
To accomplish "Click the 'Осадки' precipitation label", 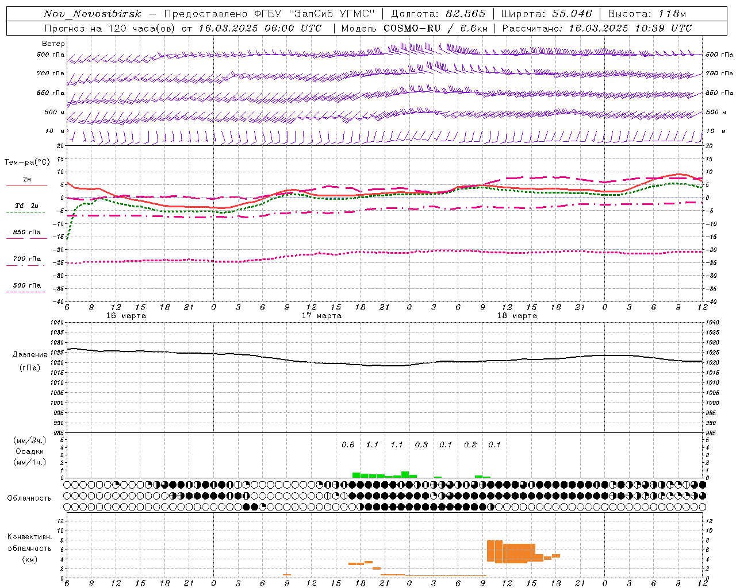I will pos(30,451).
